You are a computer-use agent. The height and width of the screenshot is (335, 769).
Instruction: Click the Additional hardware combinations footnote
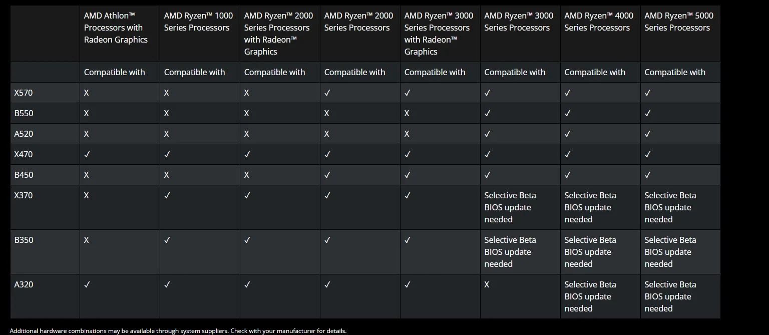click(178, 330)
